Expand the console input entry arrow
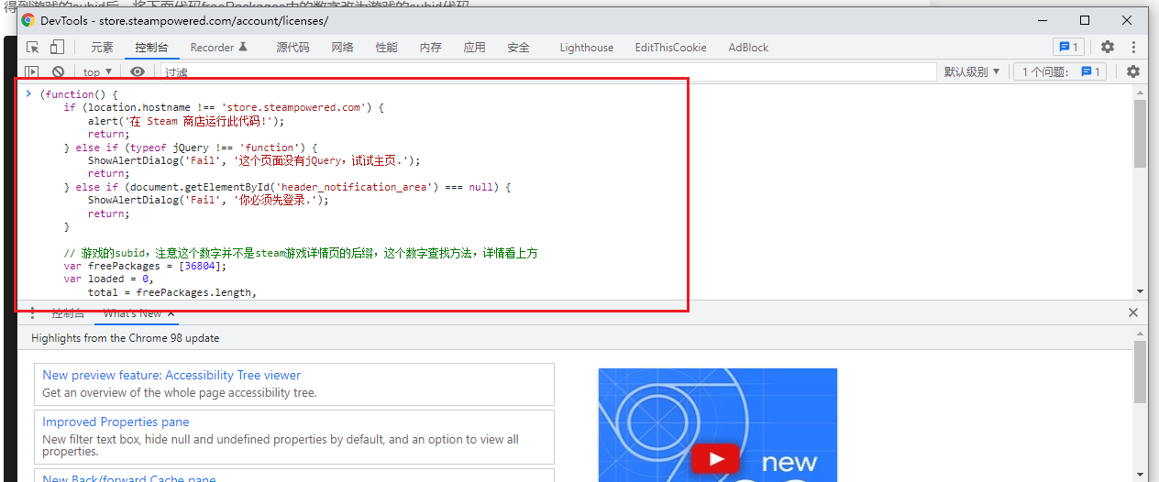Viewport: 1159px width, 482px height. tap(28, 93)
